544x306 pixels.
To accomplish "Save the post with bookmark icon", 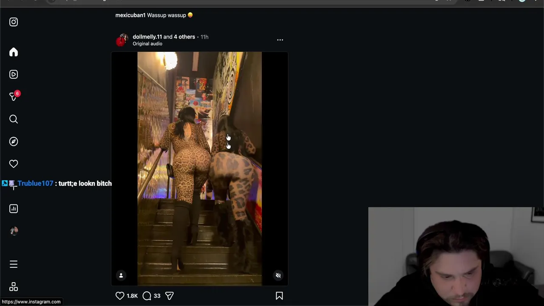I will 279,296.
